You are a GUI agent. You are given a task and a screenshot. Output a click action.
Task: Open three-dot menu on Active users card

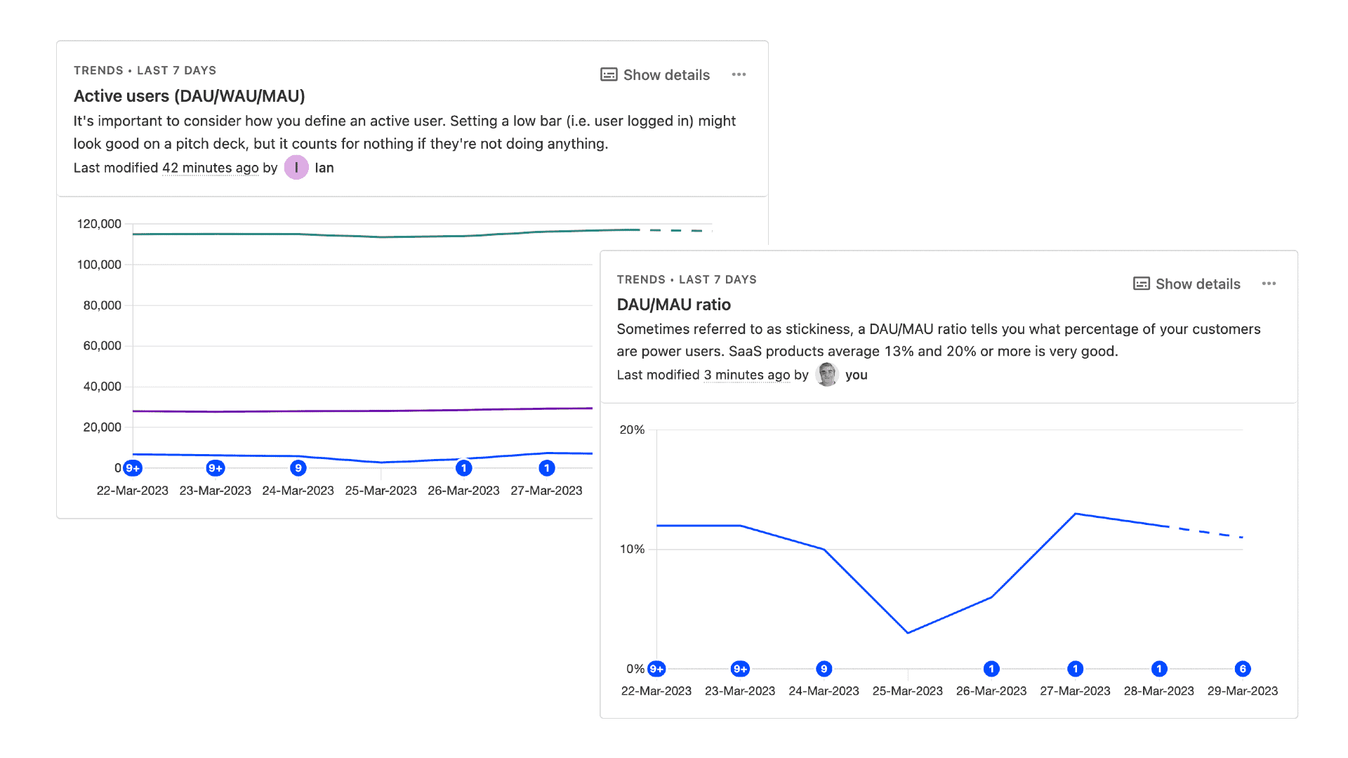[739, 74]
